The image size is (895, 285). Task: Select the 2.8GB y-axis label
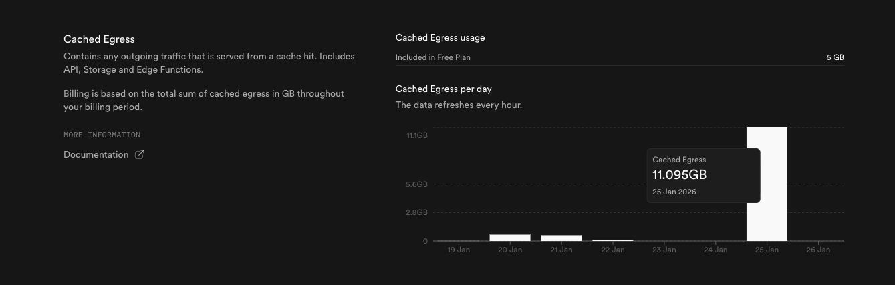(x=416, y=213)
